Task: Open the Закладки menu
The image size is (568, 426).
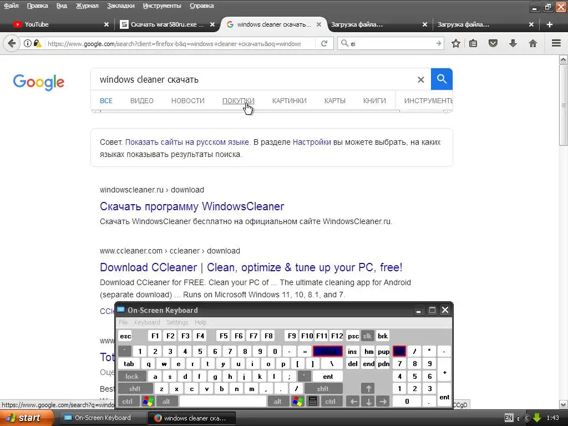Action: coord(120,6)
